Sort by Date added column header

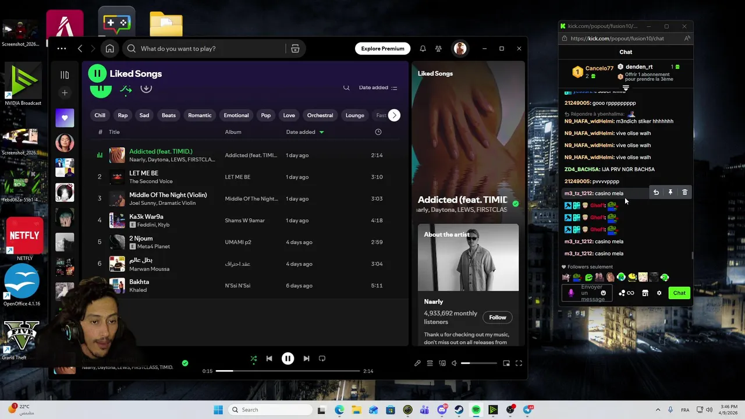click(305, 132)
